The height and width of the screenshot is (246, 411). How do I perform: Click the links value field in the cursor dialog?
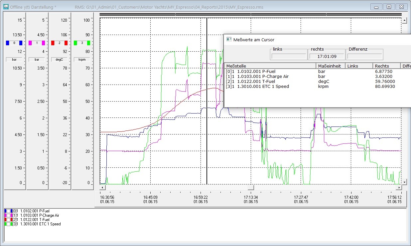pos(288,56)
